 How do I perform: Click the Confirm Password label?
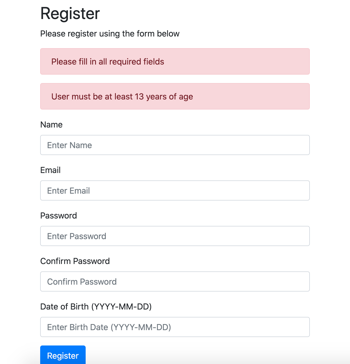pyautogui.click(x=75, y=261)
